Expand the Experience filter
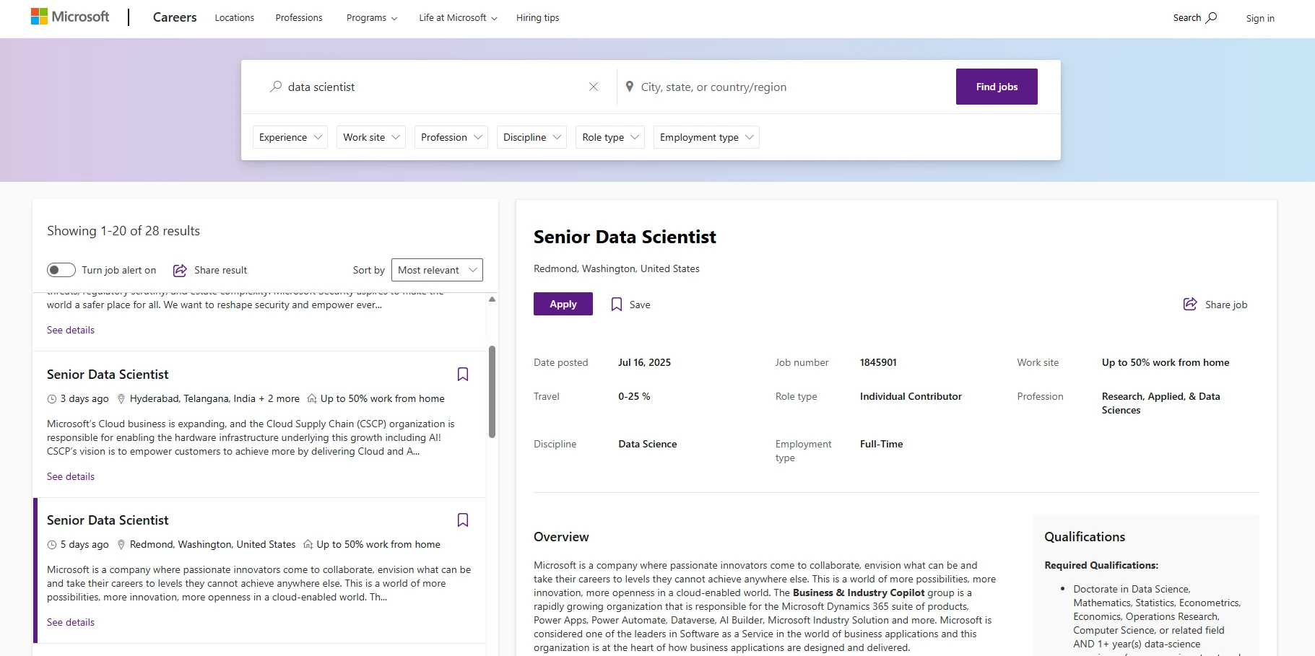This screenshot has width=1315, height=656. click(x=290, y=137)
